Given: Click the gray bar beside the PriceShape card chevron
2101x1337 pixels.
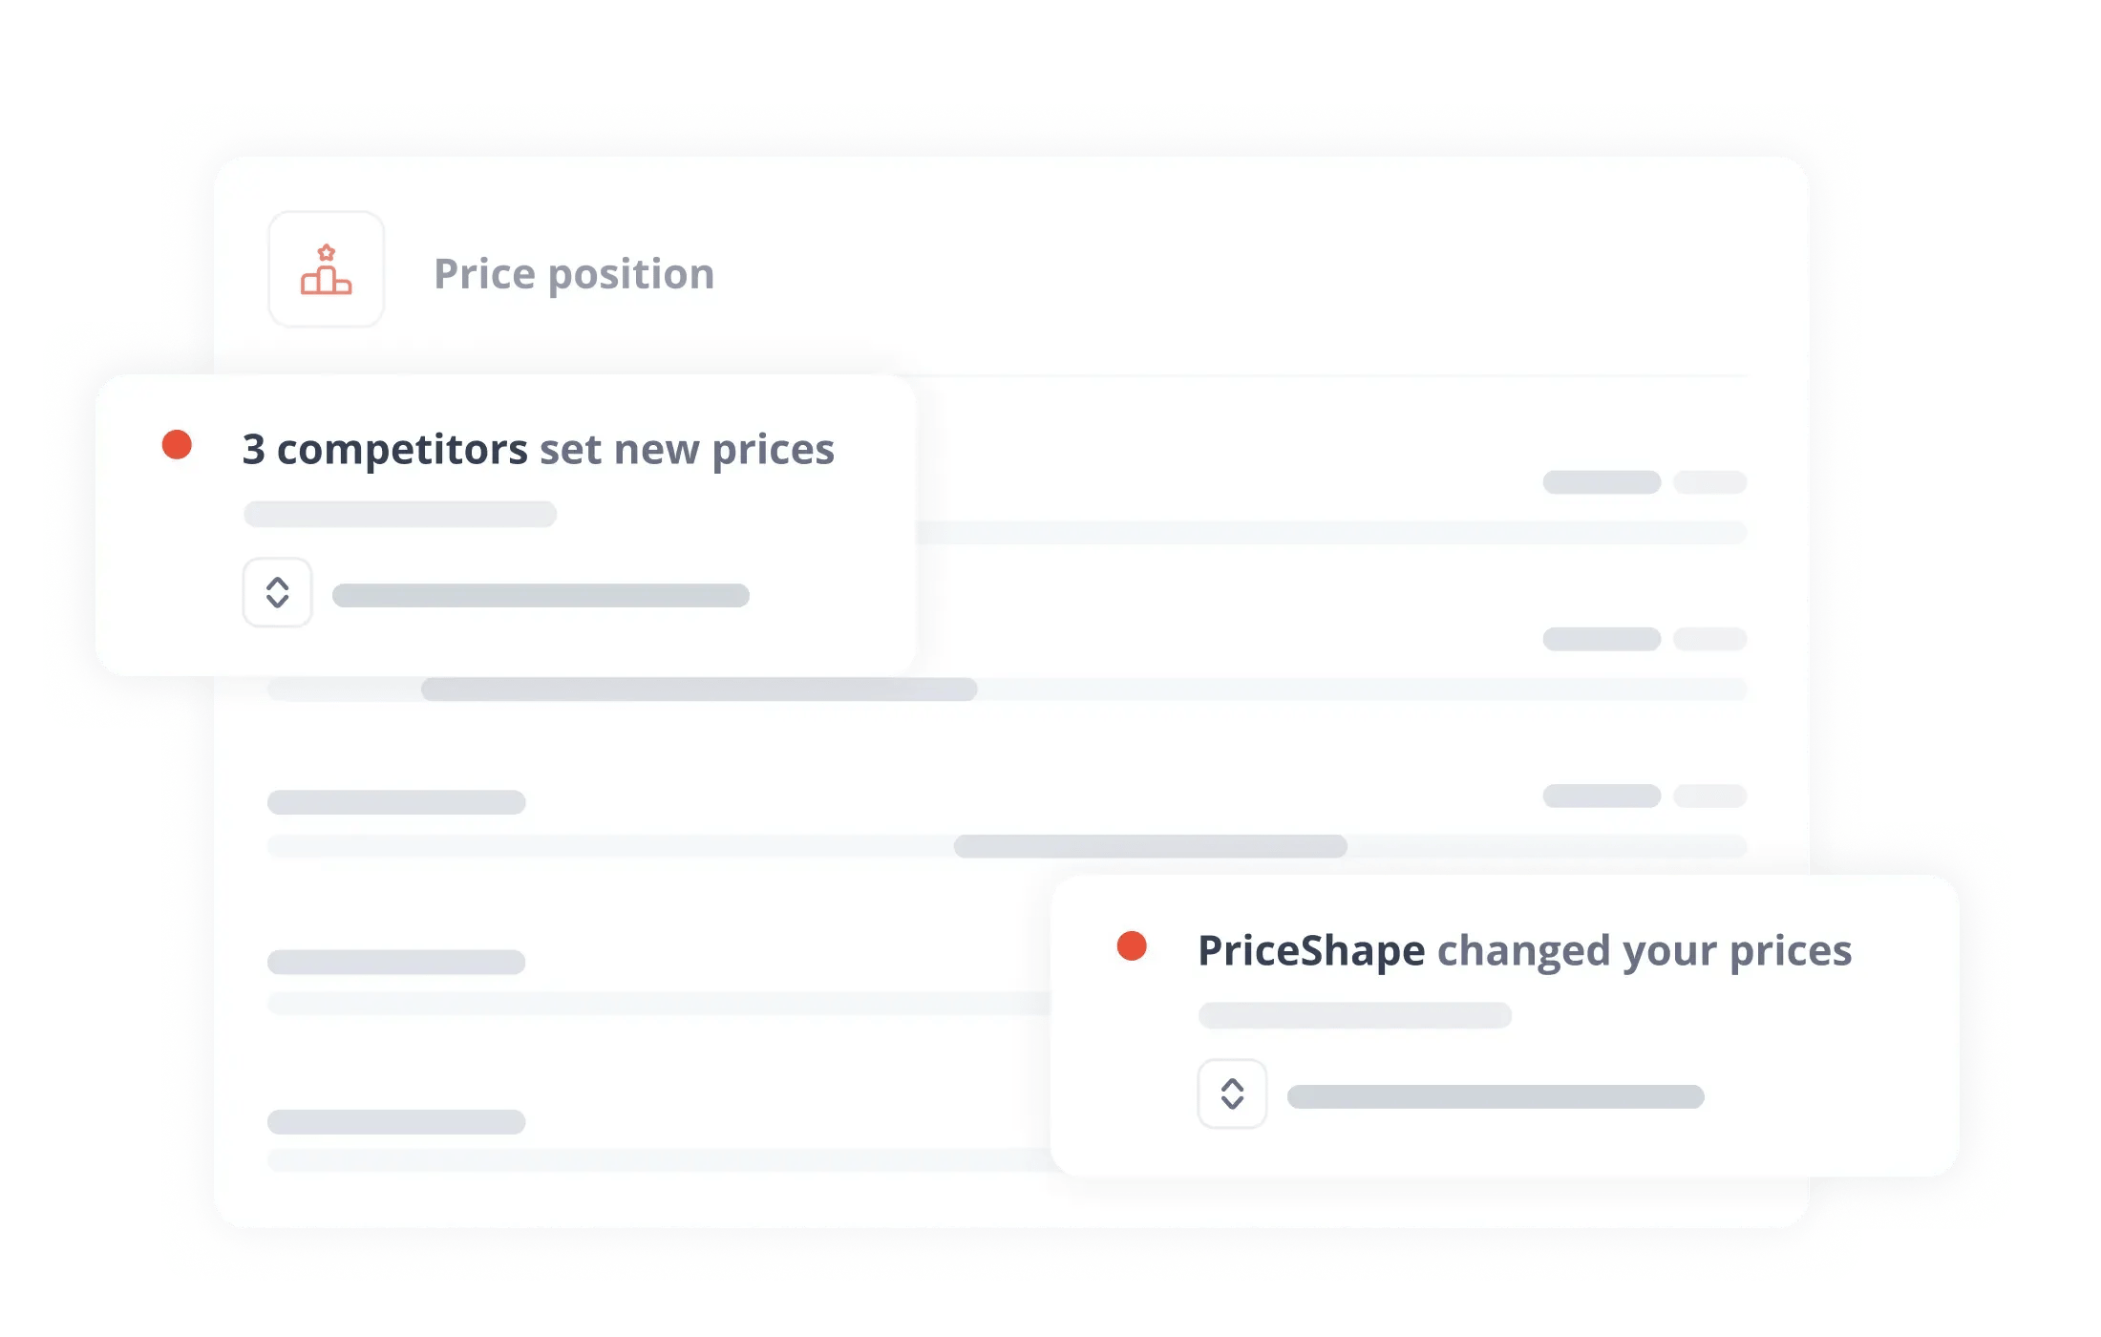Looking at the screenshot, I should (1496, 1096).
